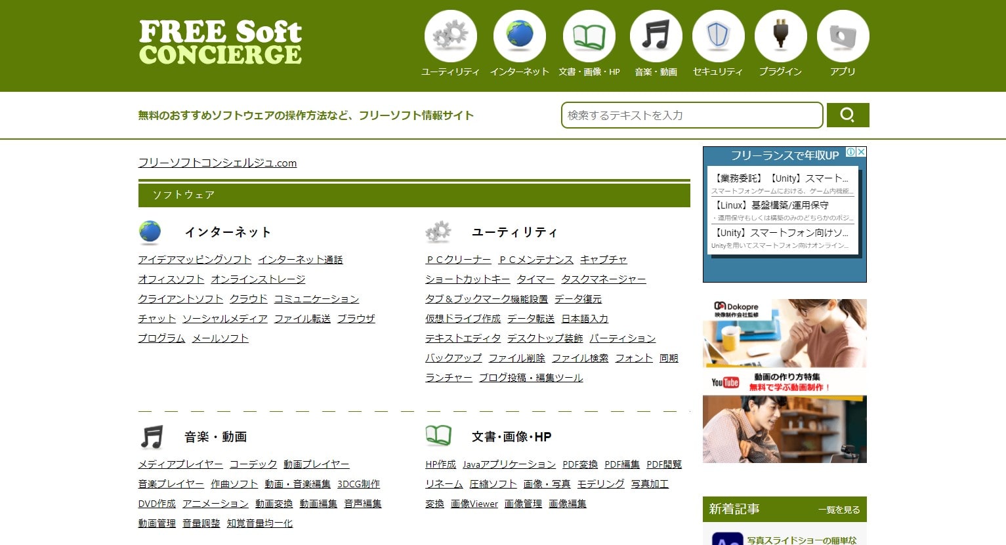Click the search magnifier icon
The width and height of the screenshot is (1006, 545).
pyautogui.click(x=849, y=115)
